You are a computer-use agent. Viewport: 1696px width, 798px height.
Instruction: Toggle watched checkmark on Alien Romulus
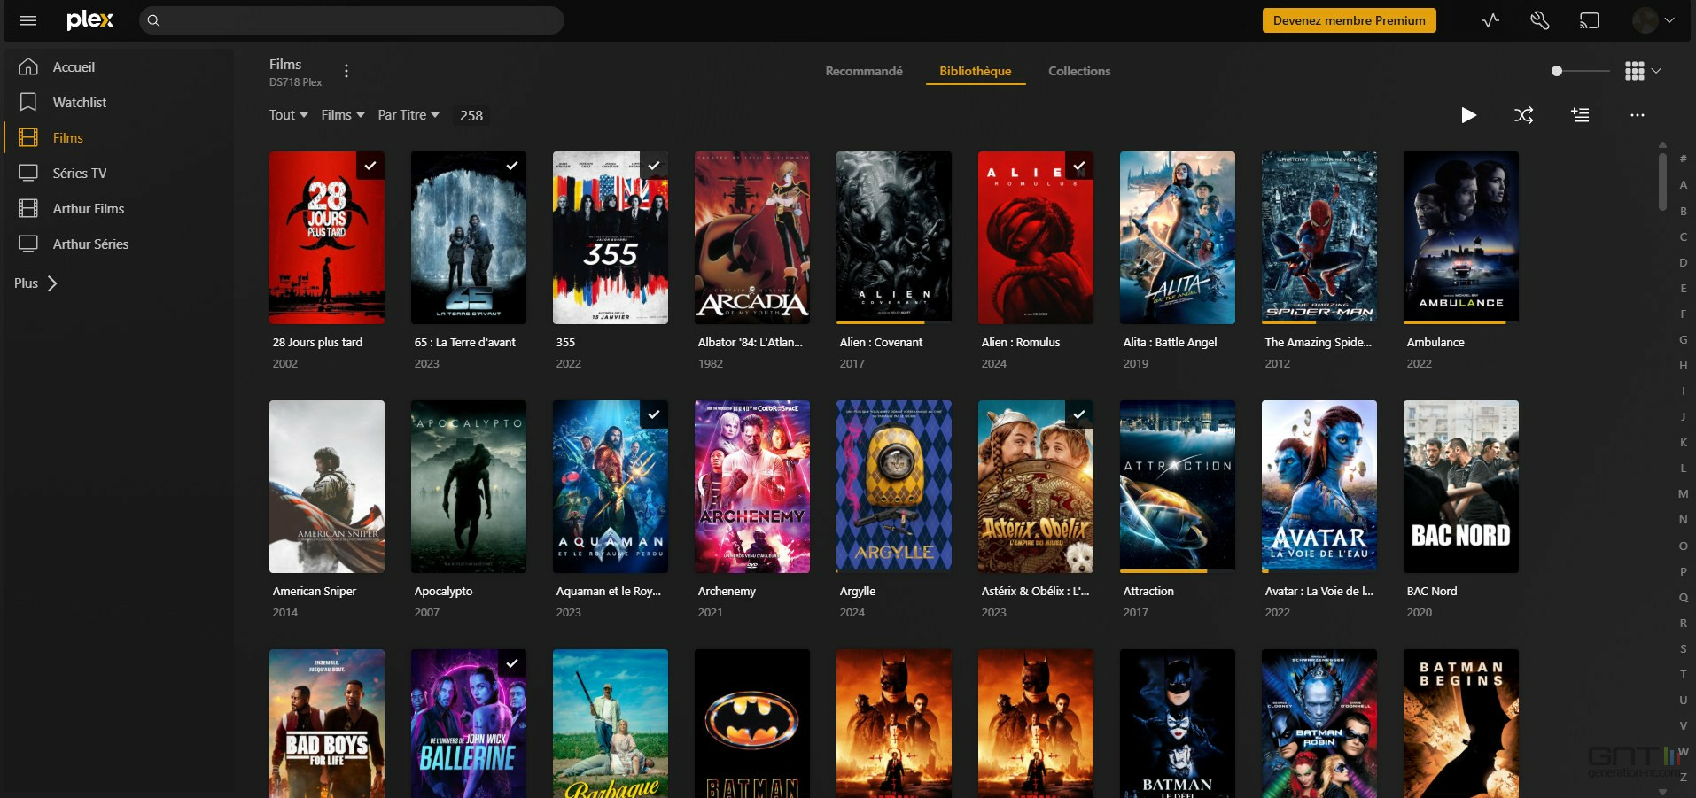1079,166
